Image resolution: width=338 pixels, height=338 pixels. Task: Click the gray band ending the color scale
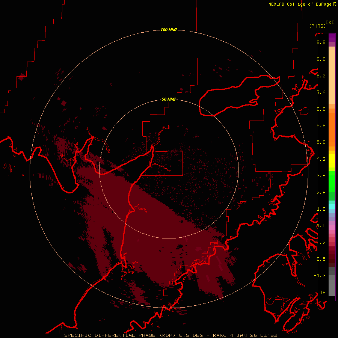point(332,282)
